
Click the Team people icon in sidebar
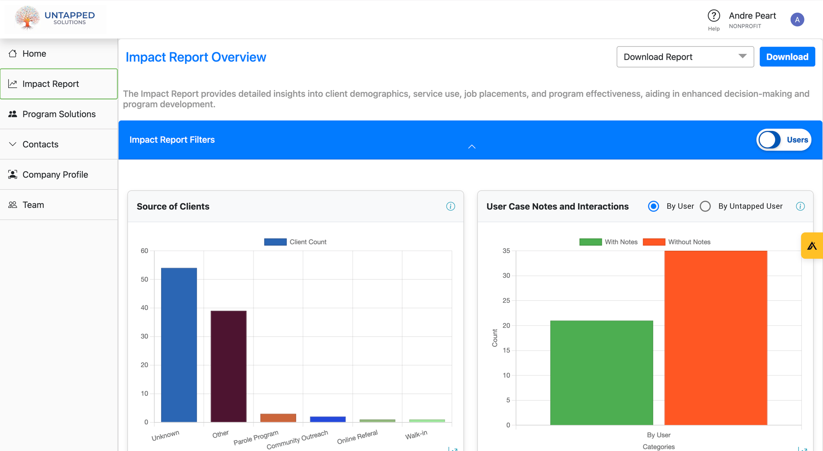coord(13,205)
